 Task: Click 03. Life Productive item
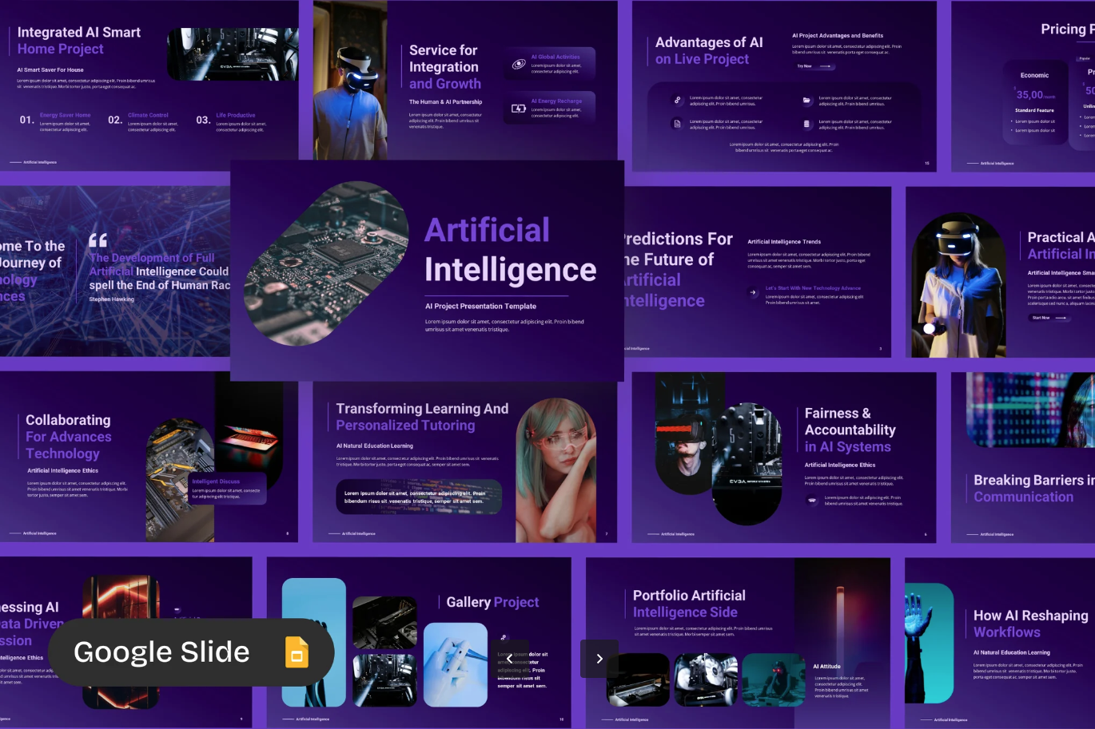click(232, 121)
